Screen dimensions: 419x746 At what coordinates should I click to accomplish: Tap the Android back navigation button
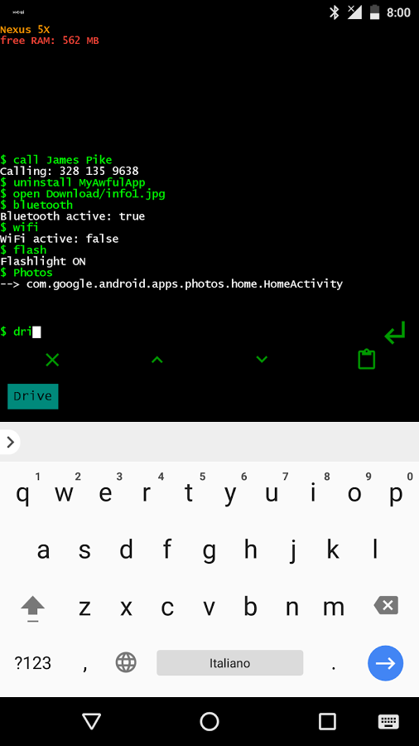pyautogui.click(x=91, y=722)
